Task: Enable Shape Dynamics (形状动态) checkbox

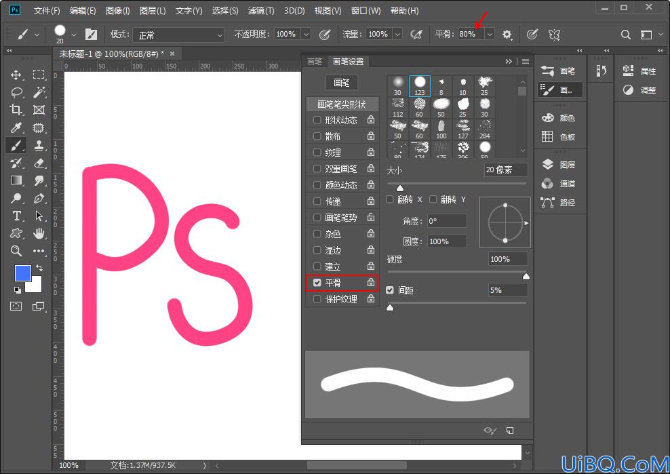Action: pos(317,119)
